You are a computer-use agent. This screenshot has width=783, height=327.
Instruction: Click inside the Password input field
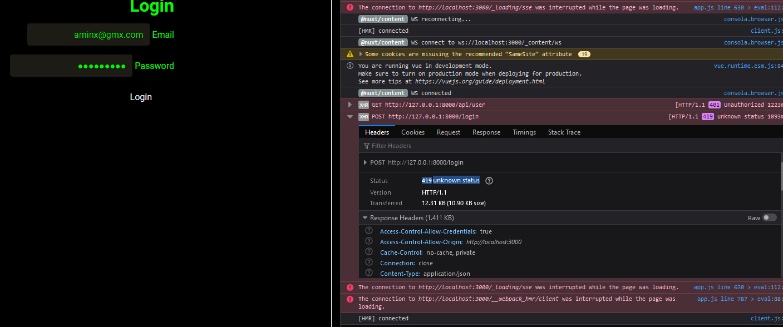click(71, 66)
